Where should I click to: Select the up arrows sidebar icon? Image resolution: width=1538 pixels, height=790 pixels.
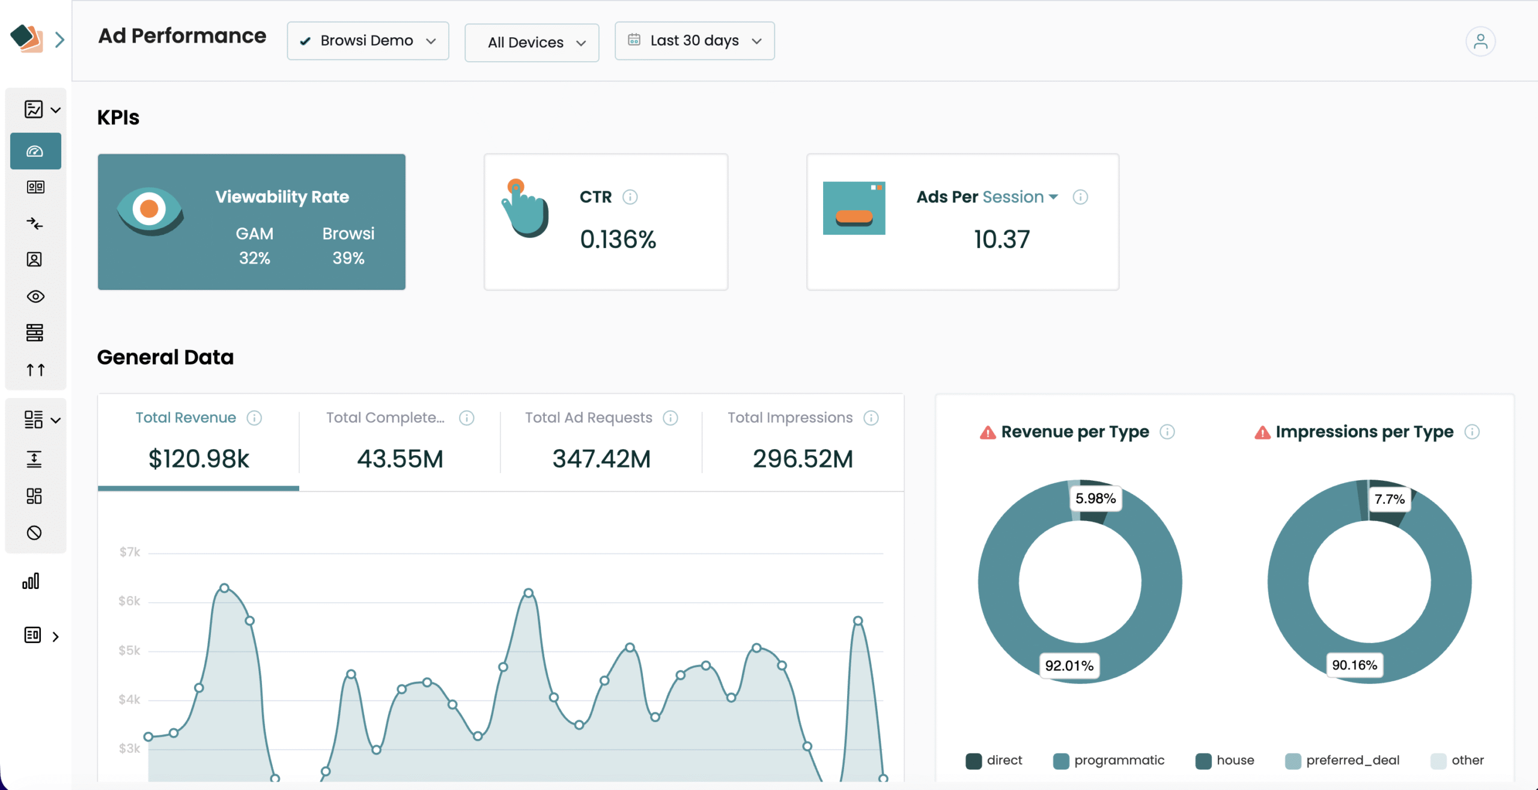35,370
